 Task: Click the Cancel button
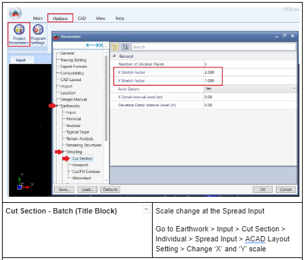[x=285, y=190]
